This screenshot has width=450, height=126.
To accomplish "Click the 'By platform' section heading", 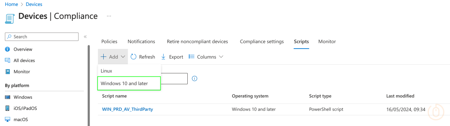I will (x=17, y=86).
